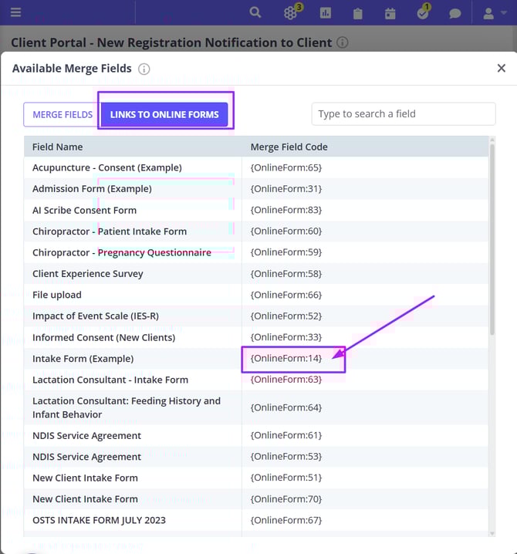The height and width of the screenshot is (554, 517).
Task: Open the calendar icon in top bar
Action: (x=390, y=13)
